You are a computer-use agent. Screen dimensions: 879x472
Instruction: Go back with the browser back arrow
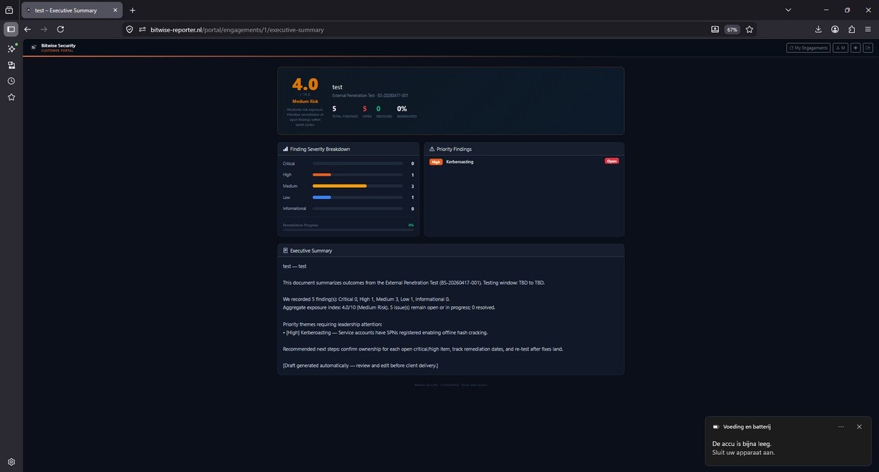click(27, 29)
